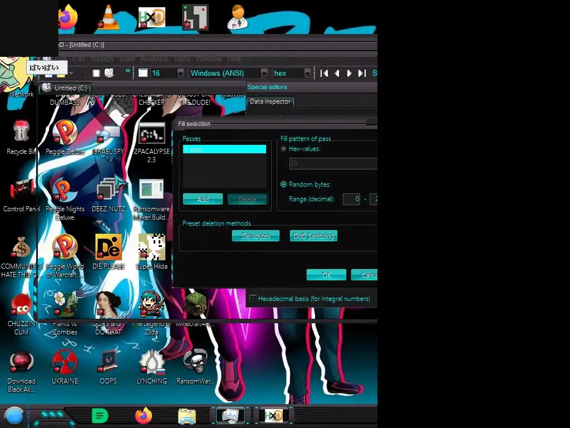Open the Peggle Deluxe shortcut
The width and height of the screenshot is (570, 428).
tap(65, 138)
